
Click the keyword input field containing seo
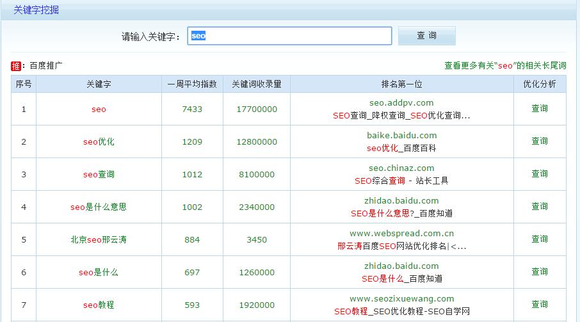point(289,36)
